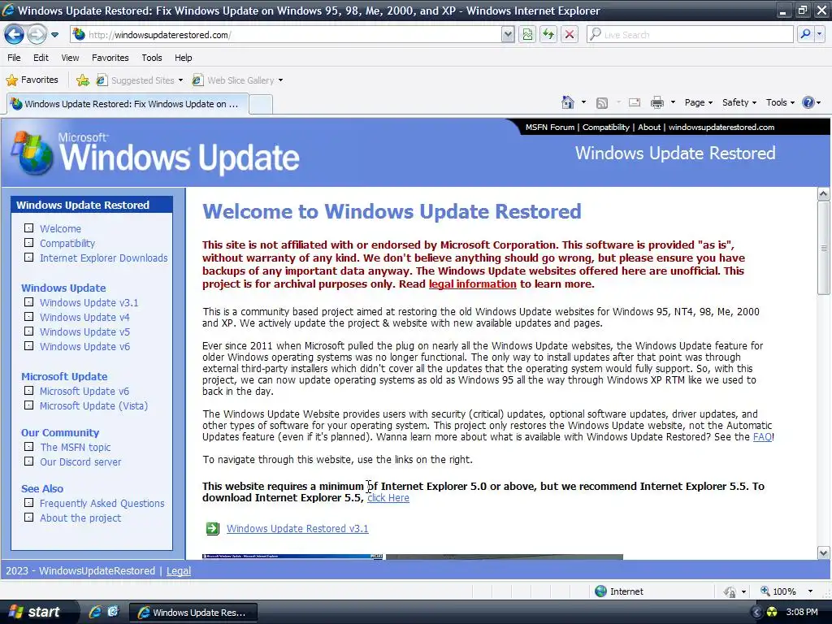Click the Windows Update globe logo
832x624 pixels.
[32, 154]
